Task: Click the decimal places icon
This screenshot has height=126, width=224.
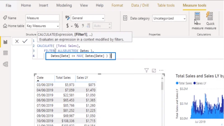Action: click(88, 26)
